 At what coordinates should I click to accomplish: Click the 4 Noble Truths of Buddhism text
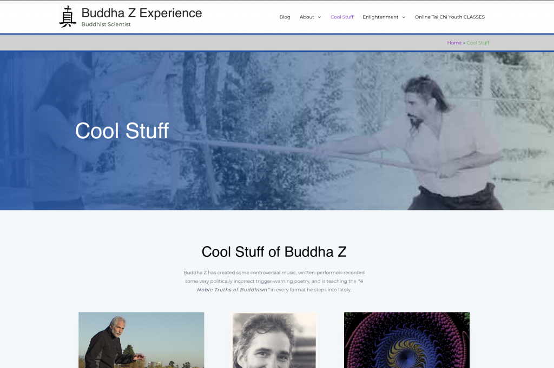pos(280,285)
